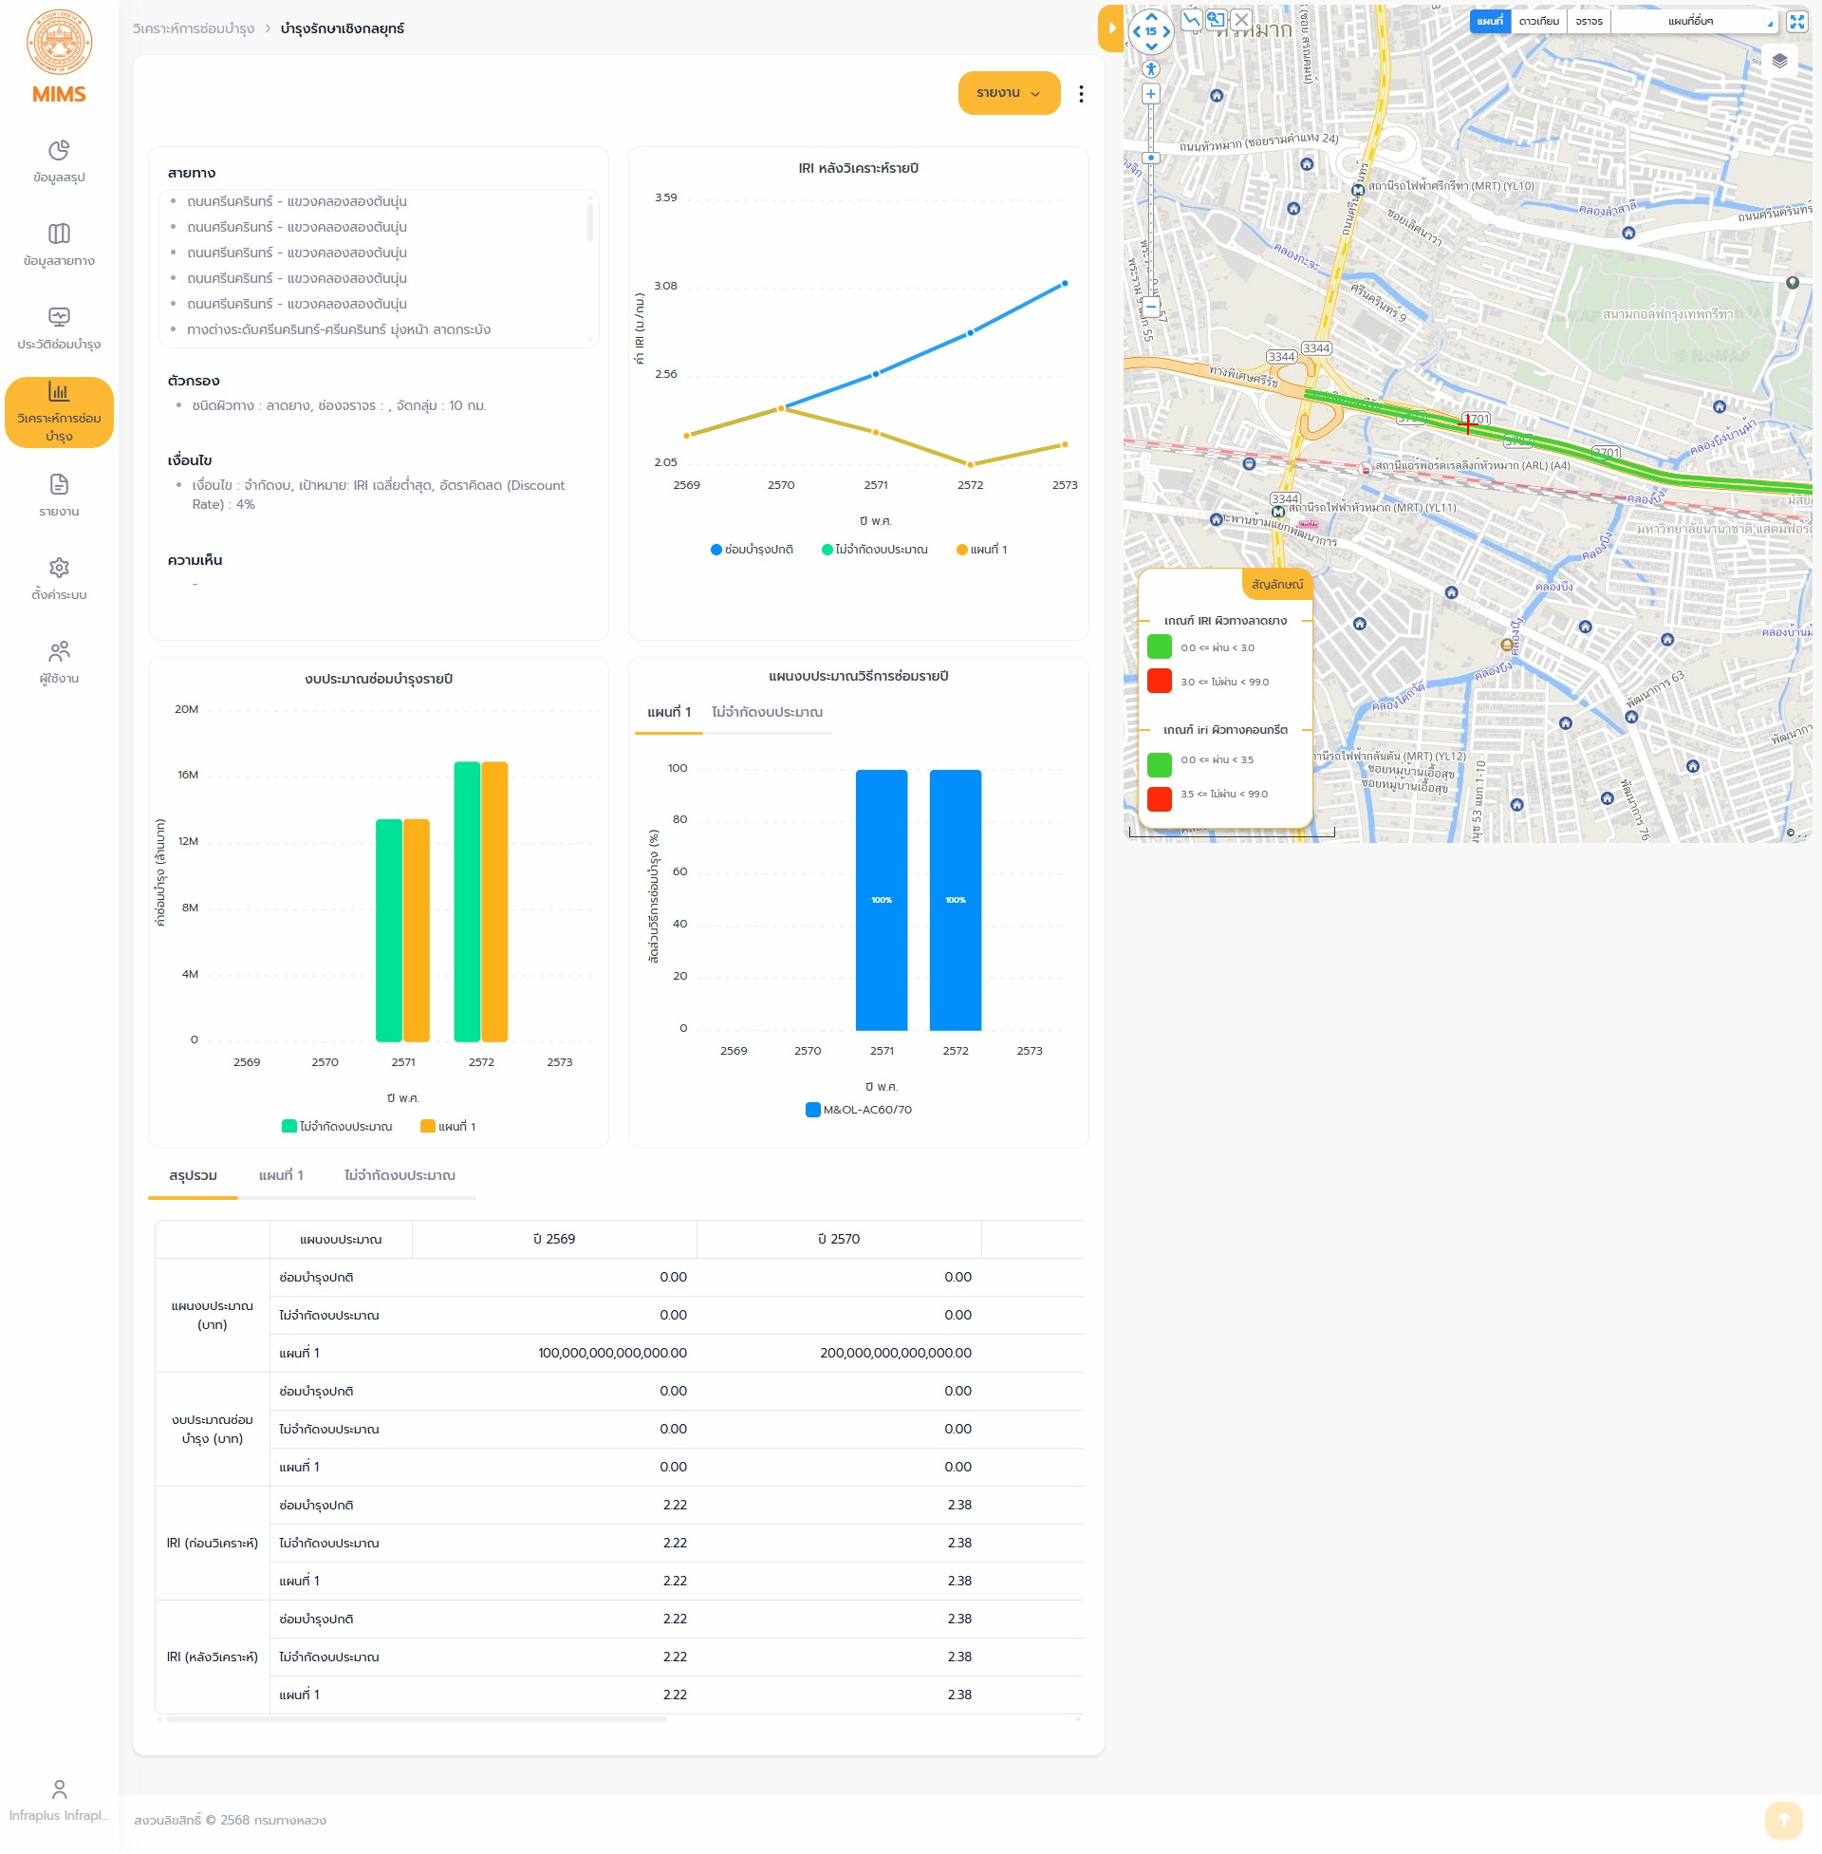
Task: Open the map layers panel icon
Action: [x=1778, y=62]
